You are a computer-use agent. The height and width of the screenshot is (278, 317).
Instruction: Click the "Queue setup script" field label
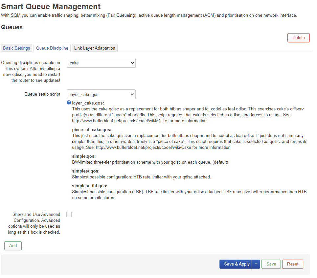pyautogui.click(x=42, y=94)
